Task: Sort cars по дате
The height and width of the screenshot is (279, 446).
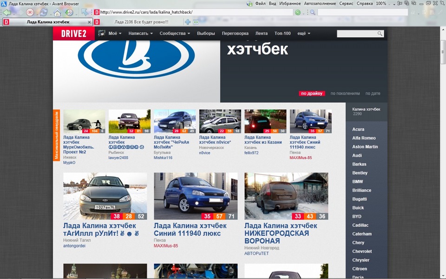Action: (373, 93)
